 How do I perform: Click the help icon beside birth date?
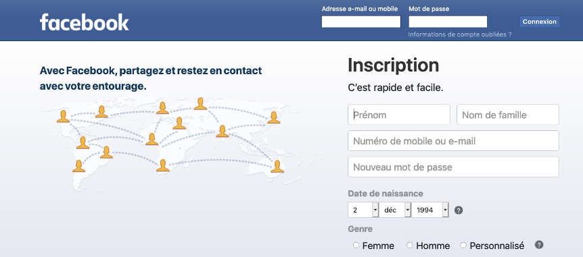click(x=459, y=210)
